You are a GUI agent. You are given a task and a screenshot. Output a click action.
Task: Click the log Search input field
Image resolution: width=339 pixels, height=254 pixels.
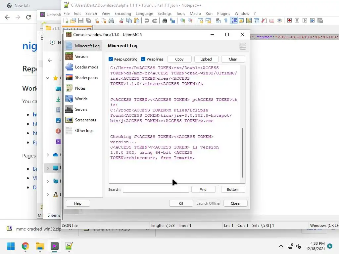pyautogui.click(x=156, y=190)
